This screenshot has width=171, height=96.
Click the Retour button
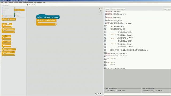tap(107, 9)
